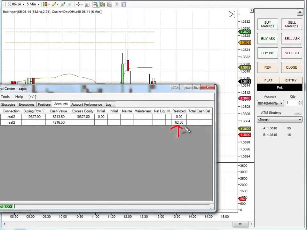Increase the Qty stepper value
The height and width of the screenshot is (230, 307).
(300, 102)
